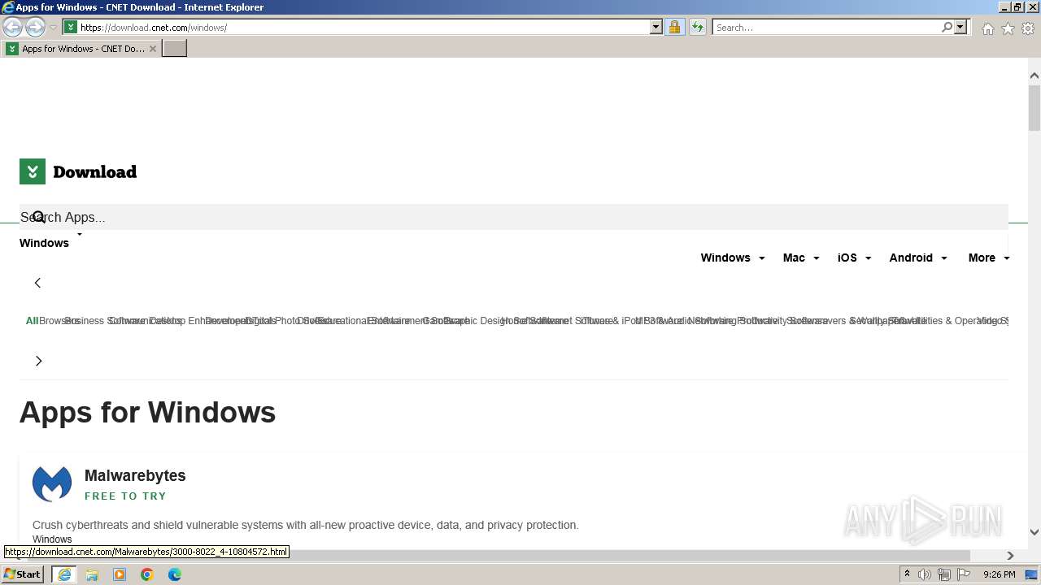Viewport: 1041px width, 585px height.
Task: Expand the Windows platform menu
Action: (733, 258)
